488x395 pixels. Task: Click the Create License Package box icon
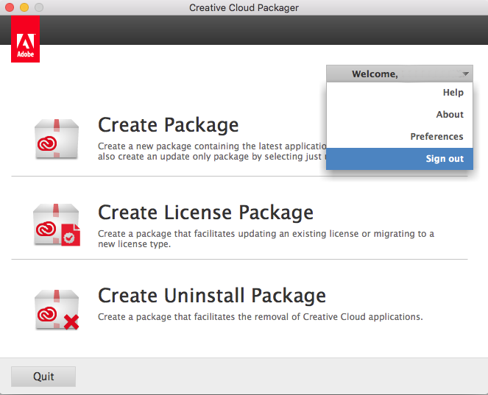pyautogui.click(x=57, y=225)
